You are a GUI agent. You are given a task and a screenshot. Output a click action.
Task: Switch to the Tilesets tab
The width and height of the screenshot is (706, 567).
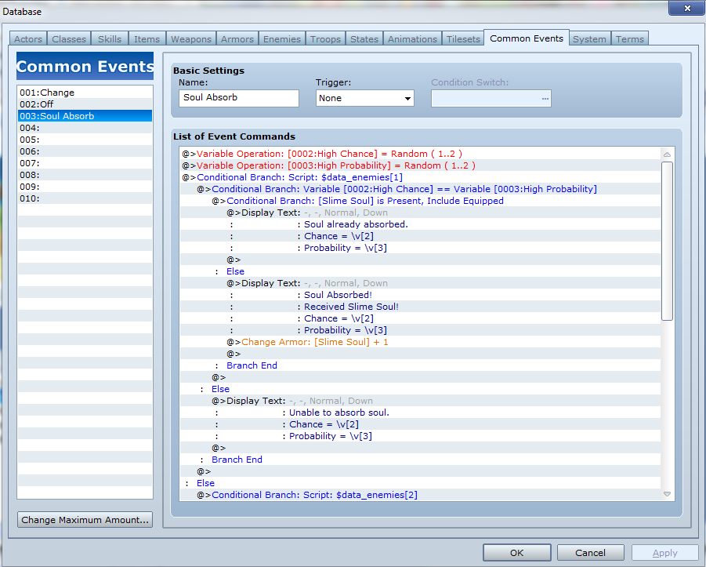point(463,39)
